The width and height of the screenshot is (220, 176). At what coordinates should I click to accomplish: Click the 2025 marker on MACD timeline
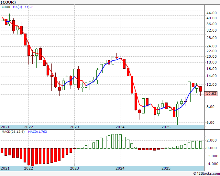(x=166, y=168)
